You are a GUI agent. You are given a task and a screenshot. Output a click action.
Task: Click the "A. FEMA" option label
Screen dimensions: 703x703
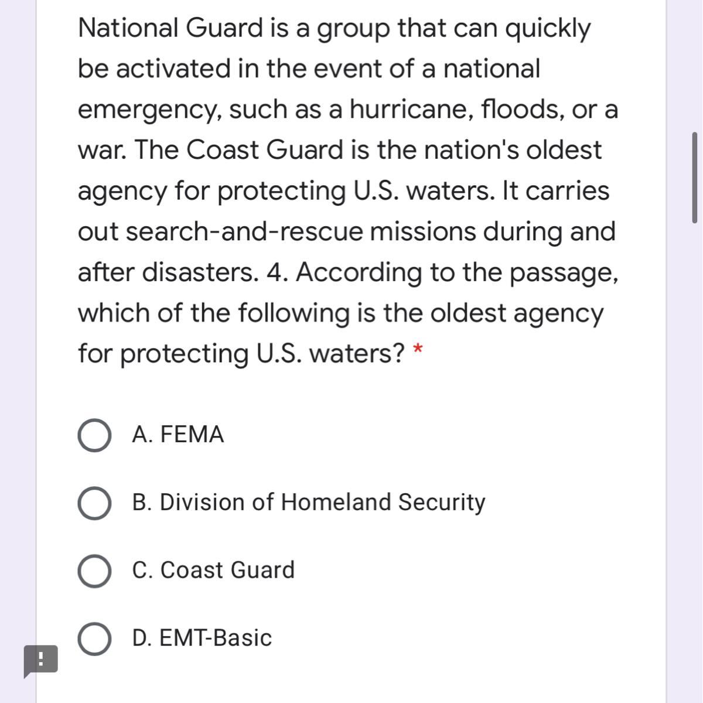[178, 435]
